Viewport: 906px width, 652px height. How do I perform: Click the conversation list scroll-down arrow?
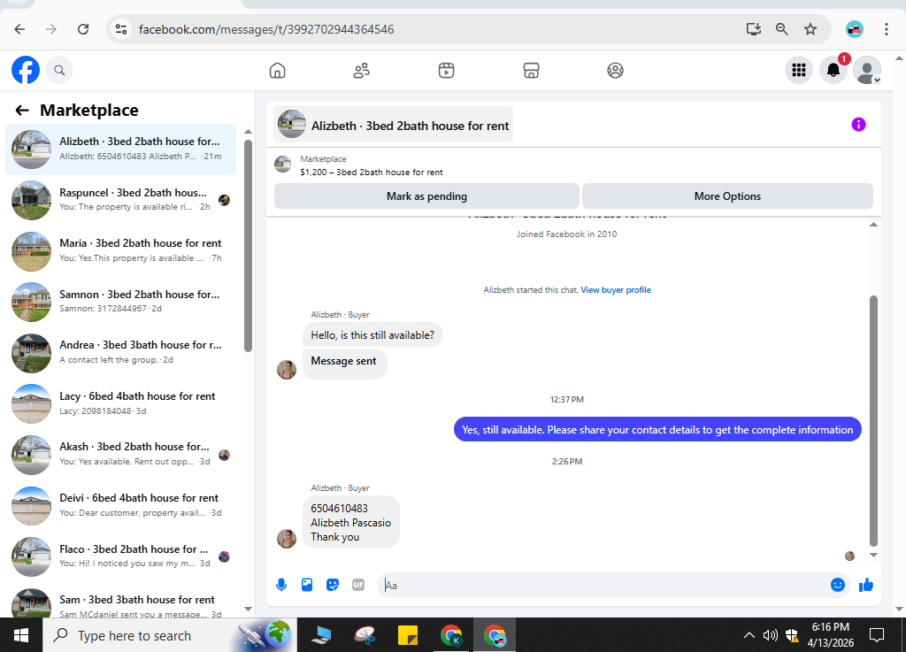coord(248,609)
